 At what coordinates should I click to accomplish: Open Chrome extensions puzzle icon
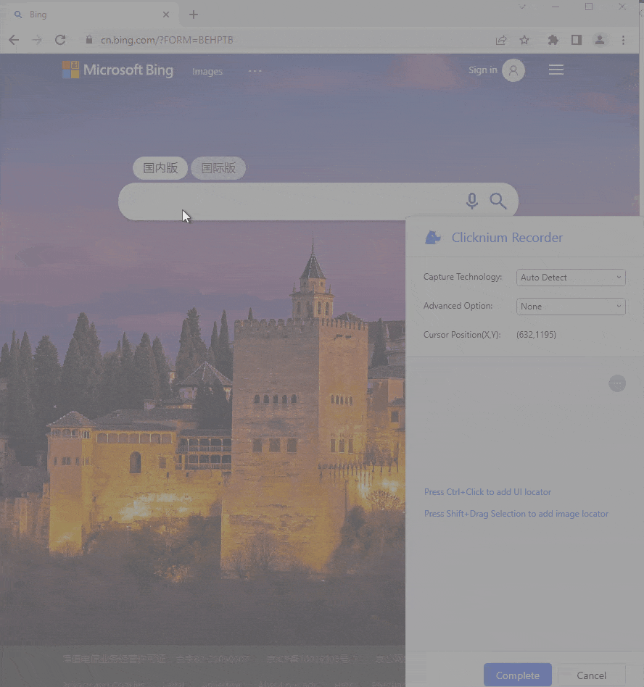coord(553,41)
